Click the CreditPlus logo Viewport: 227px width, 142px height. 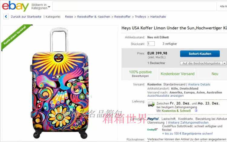(x=153, y=130)
